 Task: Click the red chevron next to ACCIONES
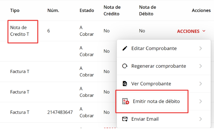click(x=204, y=31)
